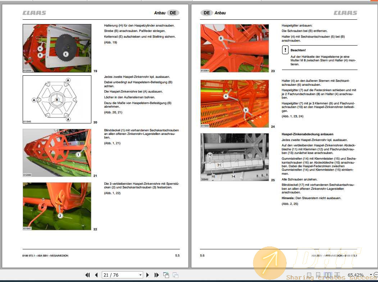Image resolution: width=378 pixels, height=282 pixels.
Task: Click the line starting "Kettenrad (E) aufschieben"
Action: coord(140,37)
